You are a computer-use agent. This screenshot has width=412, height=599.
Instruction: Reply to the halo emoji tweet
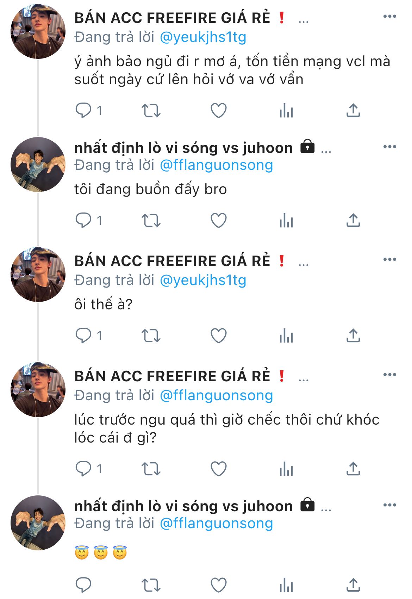click(x=83, y=585)
